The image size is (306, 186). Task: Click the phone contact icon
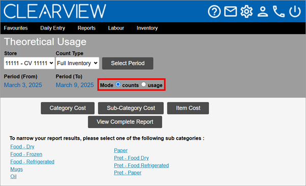pyautogui.click(x=278, y=12)
